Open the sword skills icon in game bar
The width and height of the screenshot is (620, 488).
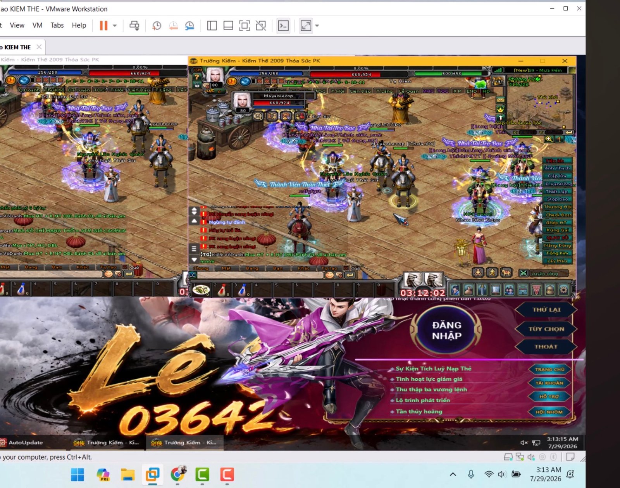pyautogui.click(x=482, y=290)
